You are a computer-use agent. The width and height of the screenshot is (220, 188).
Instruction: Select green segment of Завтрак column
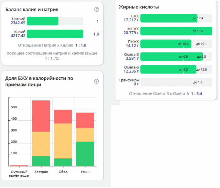click(x=41, y=161)
